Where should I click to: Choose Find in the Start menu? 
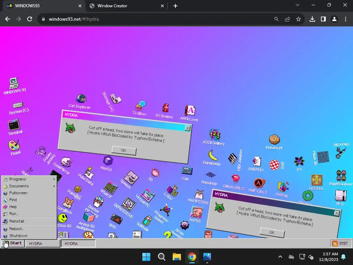click(29, 200)
